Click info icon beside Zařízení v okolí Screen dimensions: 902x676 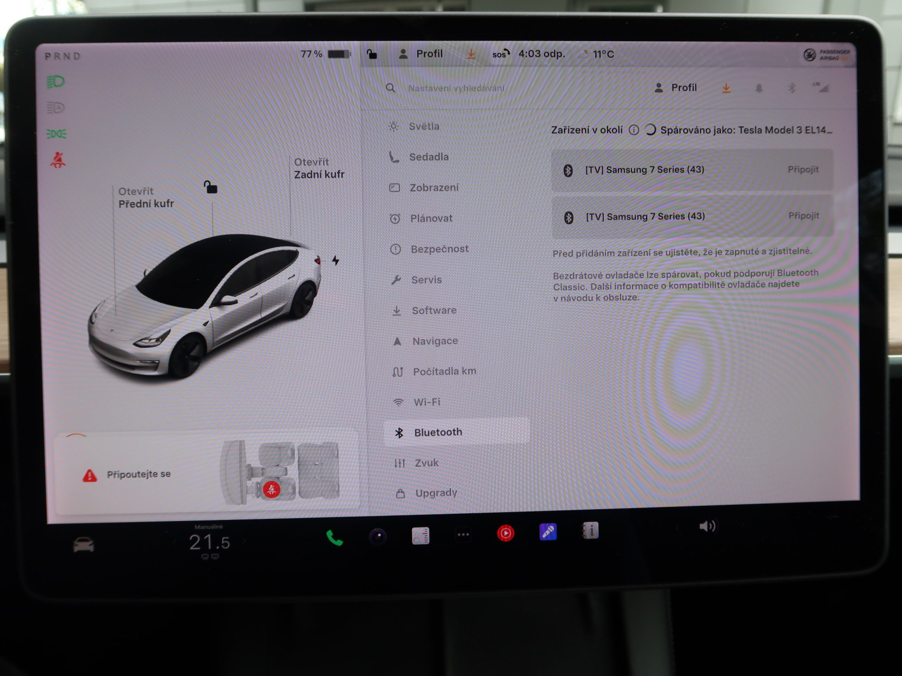634,130
